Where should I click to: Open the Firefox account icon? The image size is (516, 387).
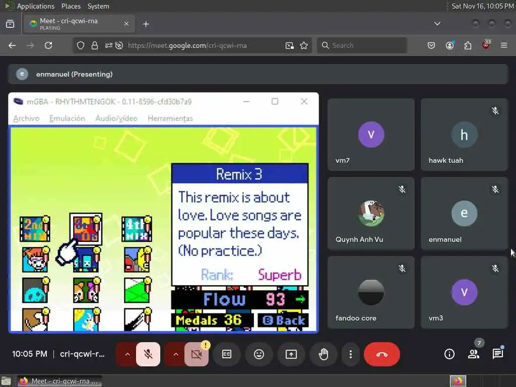coord(449,45)
